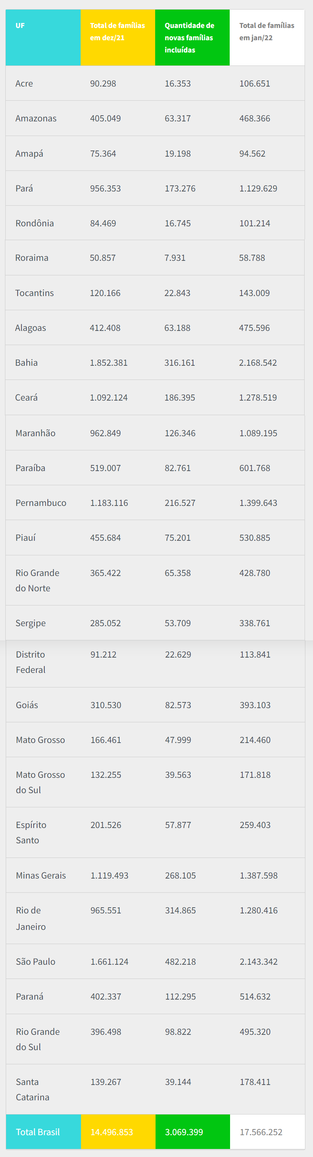Screen dimensions: 313x1157
Task: Click the yellow 'Total de famílias em dez/21' header
Action: tap(117, 31)
